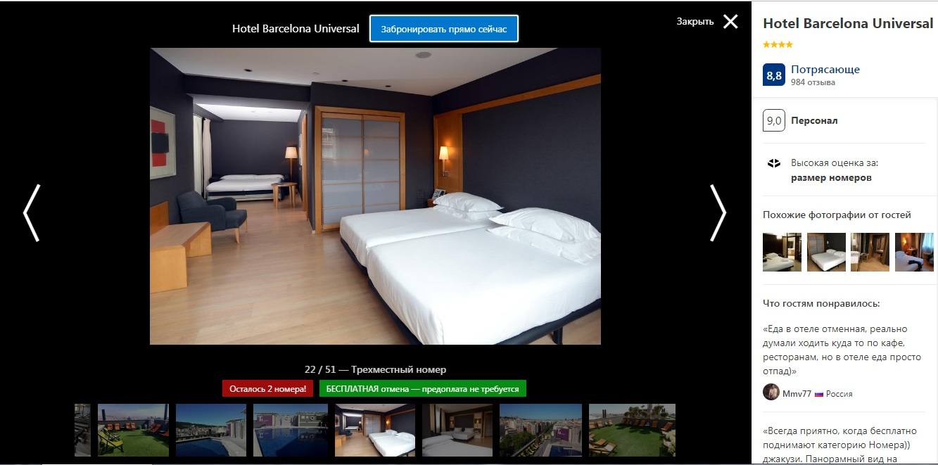Open the first similar guest photo thumbnail
Viewport: 938px width, 465px height.
782,252
